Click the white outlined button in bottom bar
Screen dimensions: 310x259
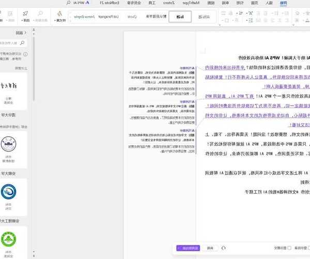(210, 248)
